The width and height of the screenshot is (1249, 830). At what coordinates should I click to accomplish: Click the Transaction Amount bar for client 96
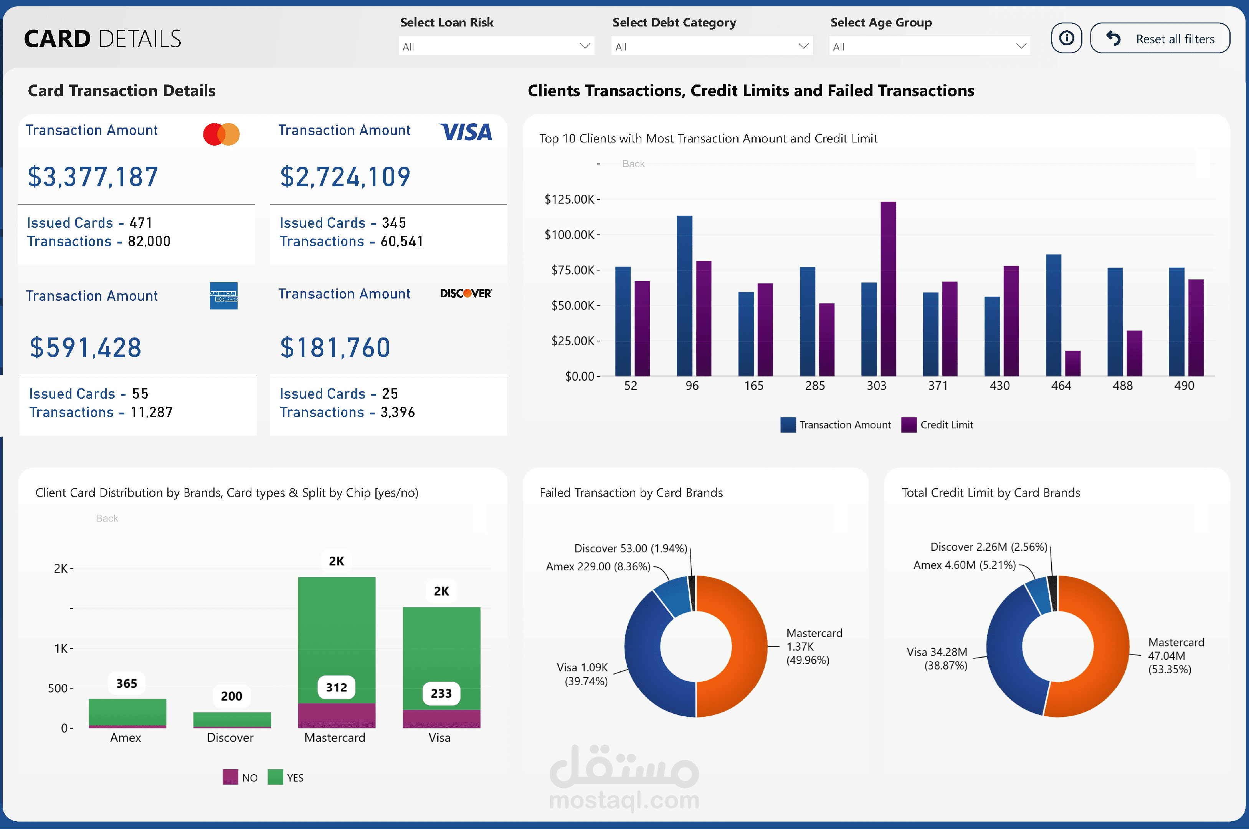click(684, 295)
